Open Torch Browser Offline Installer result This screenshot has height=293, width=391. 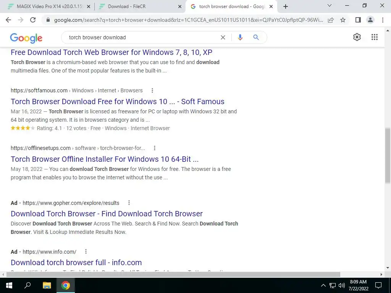[105, 159]
